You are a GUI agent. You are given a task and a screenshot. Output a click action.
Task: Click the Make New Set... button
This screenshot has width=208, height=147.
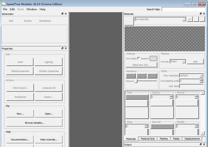pos(141,65)
